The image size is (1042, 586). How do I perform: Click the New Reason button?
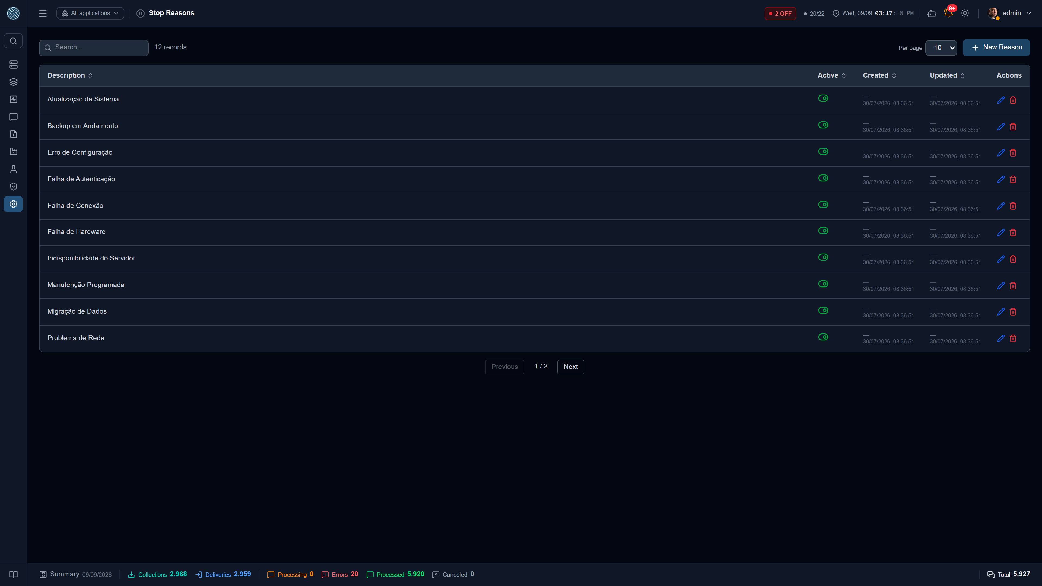click(996, 48)
